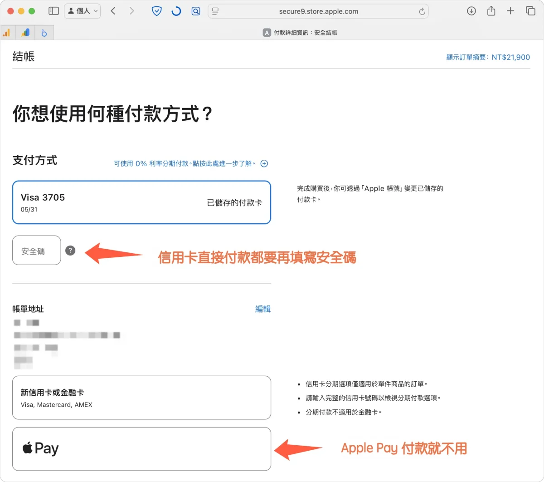Click the blue shield extension icon
Viewport: 544px width, 482px height.
click(157, 11)
